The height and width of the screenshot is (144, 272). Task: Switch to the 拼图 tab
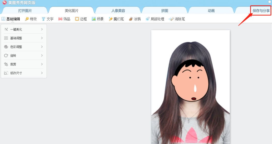(165, 11)
